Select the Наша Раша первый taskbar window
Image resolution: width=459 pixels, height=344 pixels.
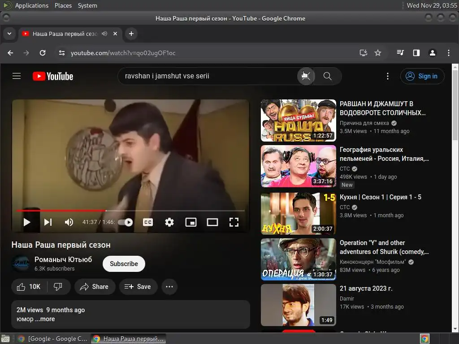[x=128, y=339]
